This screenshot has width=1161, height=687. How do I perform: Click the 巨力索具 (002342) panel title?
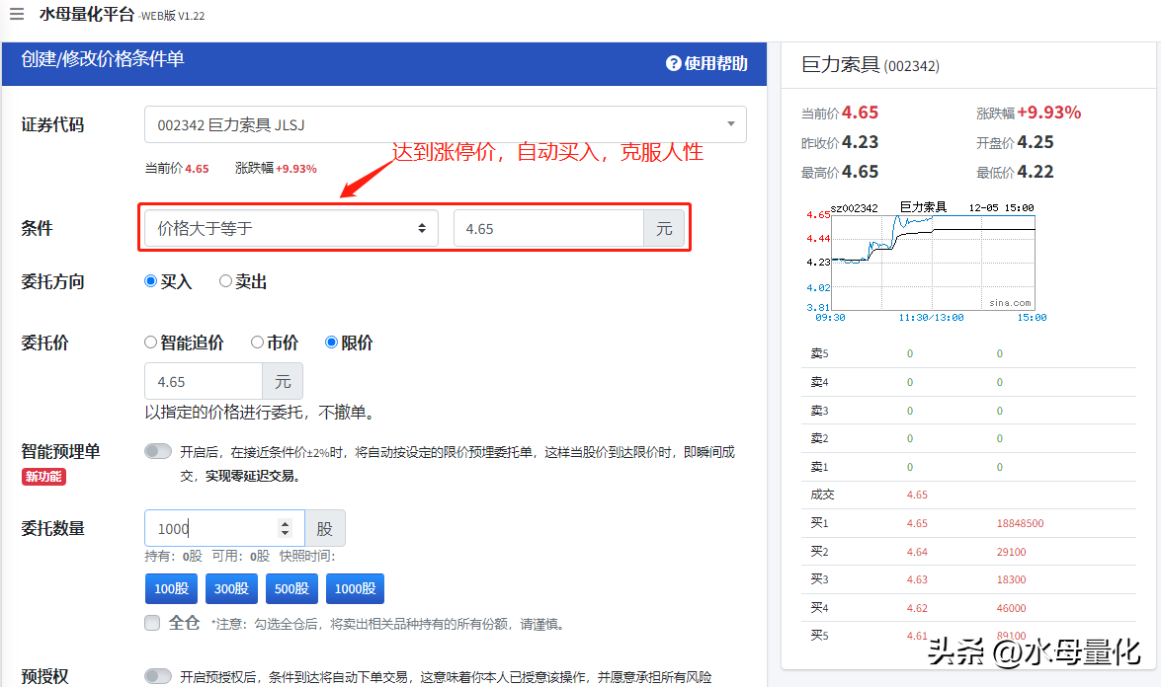871,65
